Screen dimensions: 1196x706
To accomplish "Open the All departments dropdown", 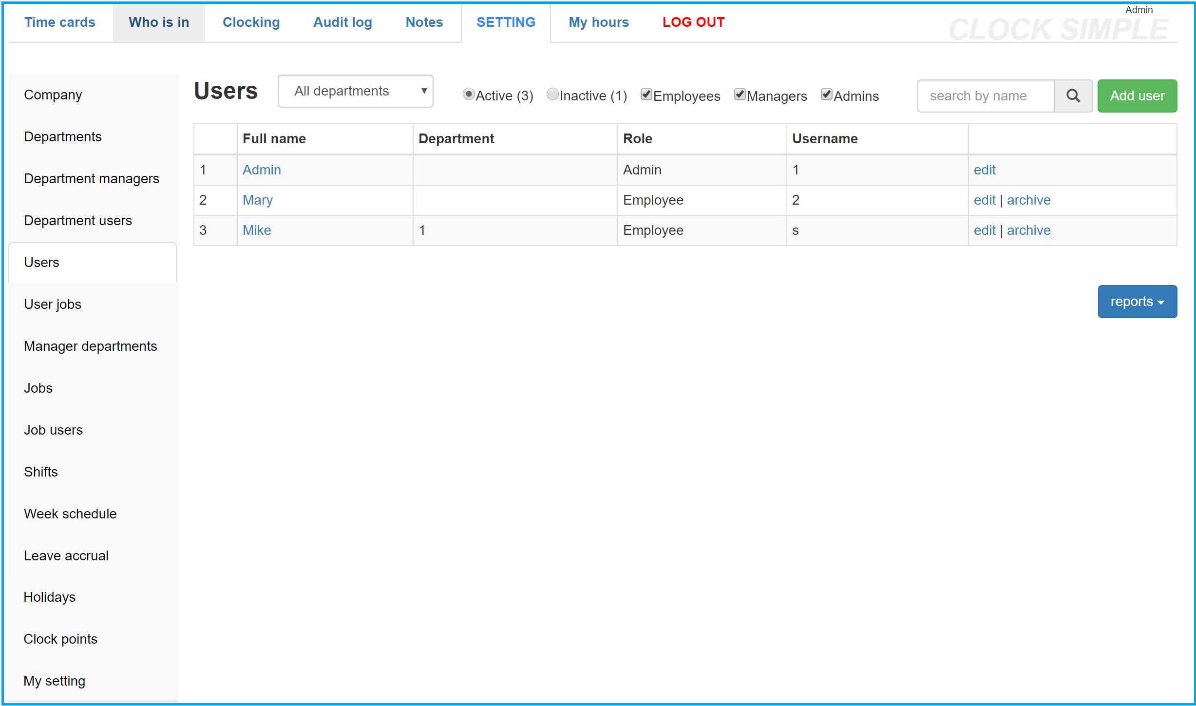I will pos(356,91).
